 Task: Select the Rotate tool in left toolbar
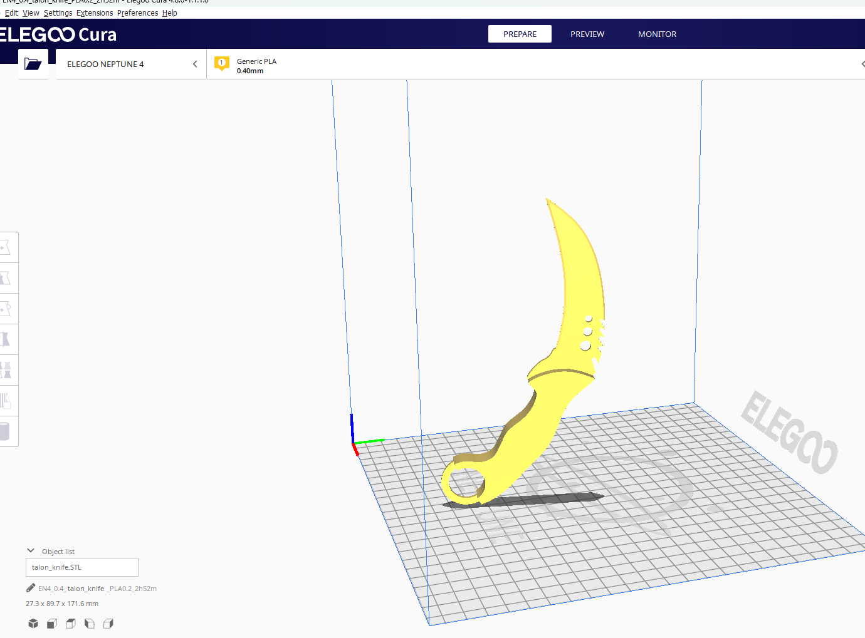click(6, 309)
